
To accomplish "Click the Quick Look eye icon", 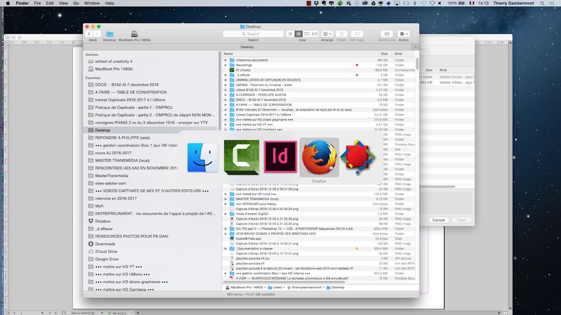I will pos(387,34).
